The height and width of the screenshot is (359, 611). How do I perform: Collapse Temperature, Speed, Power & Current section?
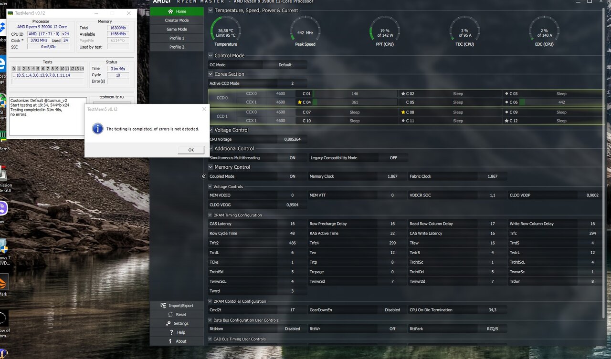coord(211,10)
